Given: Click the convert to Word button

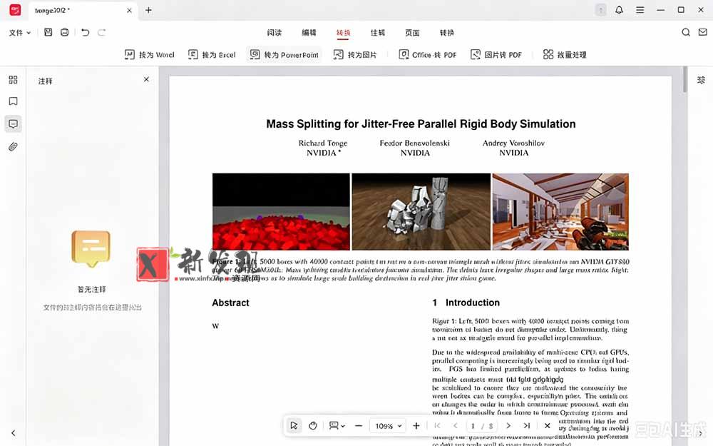Looking at the screenshot, I should (x=149, y=55).
